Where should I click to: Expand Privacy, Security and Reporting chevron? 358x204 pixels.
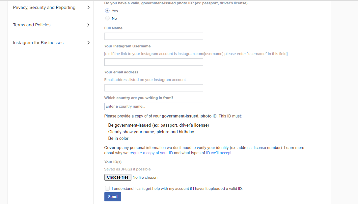click(88, 8)
